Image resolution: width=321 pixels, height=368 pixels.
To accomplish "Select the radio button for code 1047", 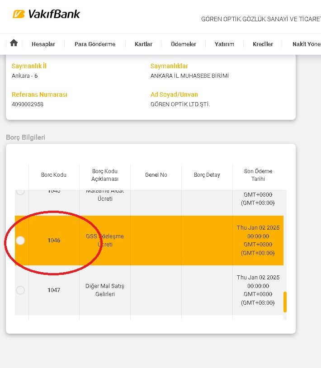I will [x=20, y=290].
